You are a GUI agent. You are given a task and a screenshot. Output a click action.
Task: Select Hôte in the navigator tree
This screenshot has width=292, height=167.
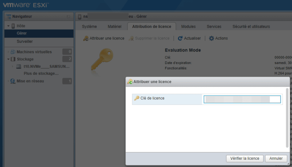point(21,26)
